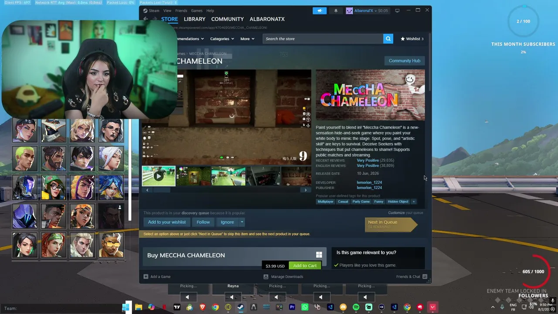Expand the arrow next to Ignore

pyautogui.click(x=242, y=222)
